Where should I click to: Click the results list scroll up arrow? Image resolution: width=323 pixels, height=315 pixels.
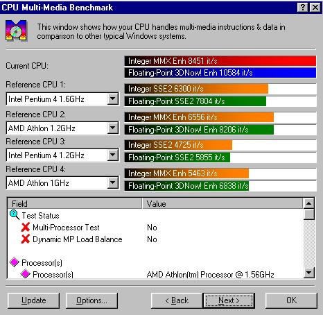(309, 203)
